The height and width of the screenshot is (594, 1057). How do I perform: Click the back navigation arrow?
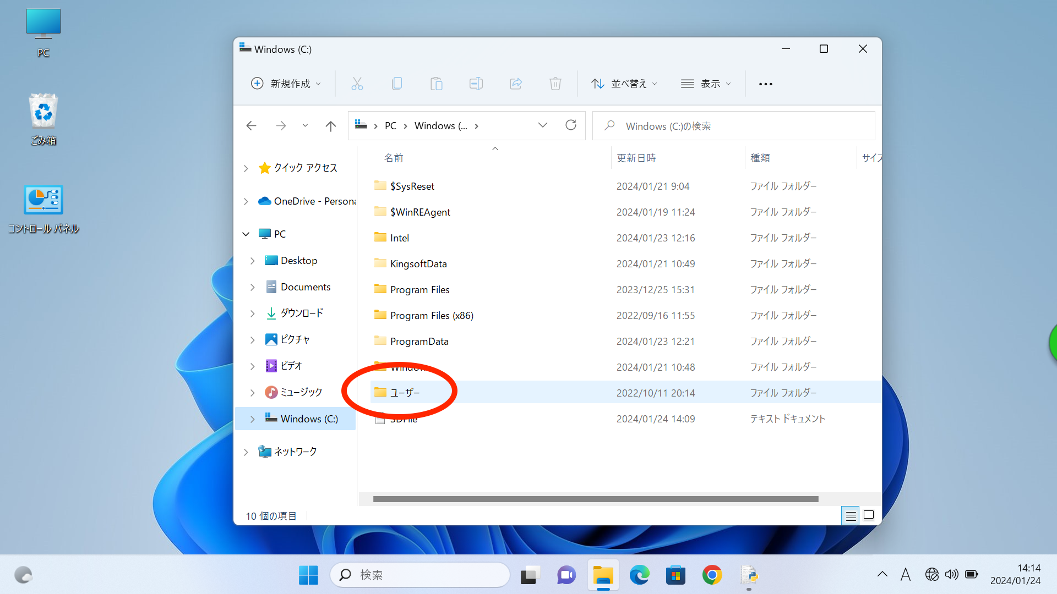[x=251, y=125]
